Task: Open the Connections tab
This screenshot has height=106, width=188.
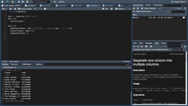Action: [158, 5]
